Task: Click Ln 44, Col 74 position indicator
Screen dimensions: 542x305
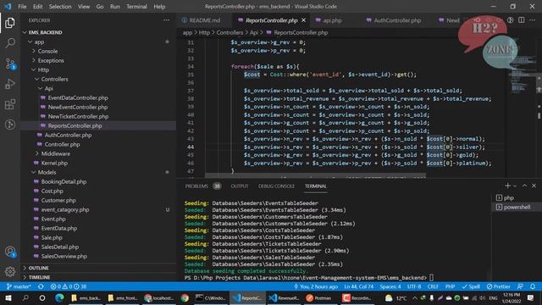Action: pos(359,286)
